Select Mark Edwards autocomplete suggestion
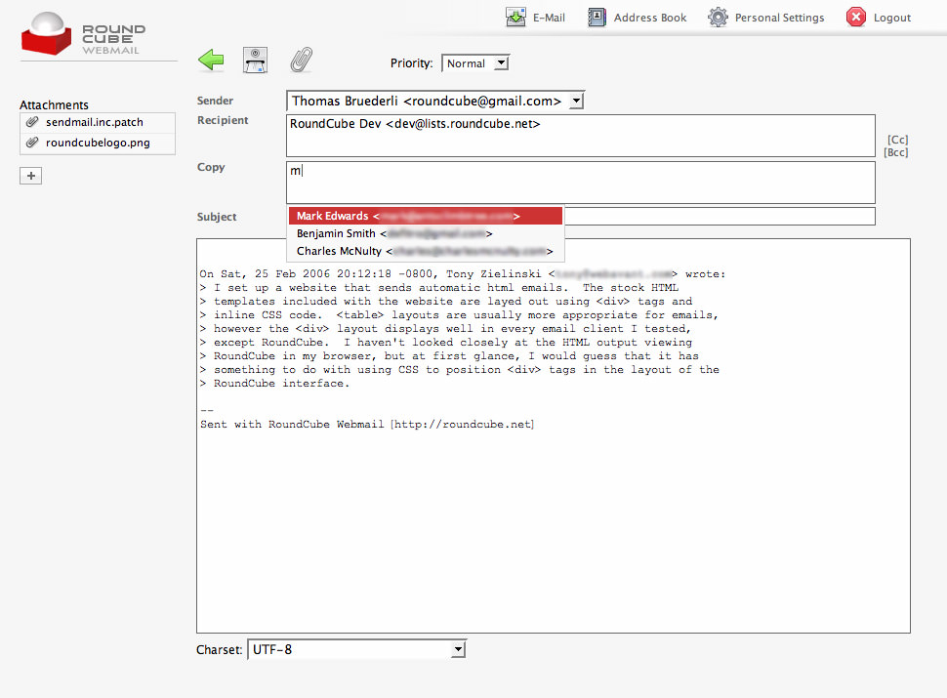947x698 pixels. tap(426, 216)
